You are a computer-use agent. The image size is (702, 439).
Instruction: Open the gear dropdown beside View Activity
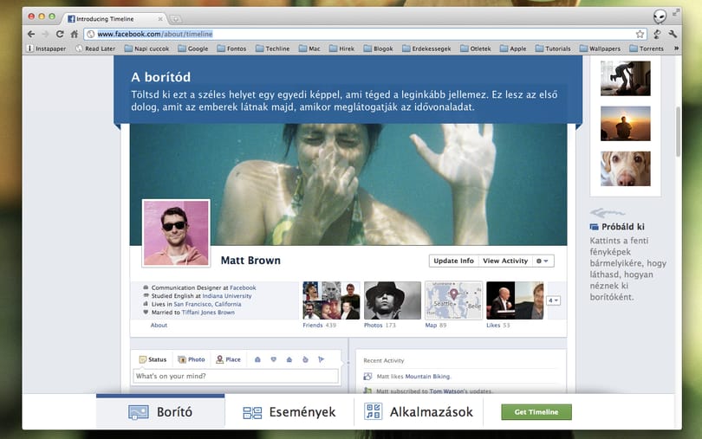pos(543,261)
